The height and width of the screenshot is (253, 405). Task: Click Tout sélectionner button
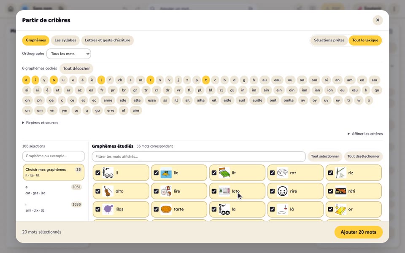(x=325, y=156)
